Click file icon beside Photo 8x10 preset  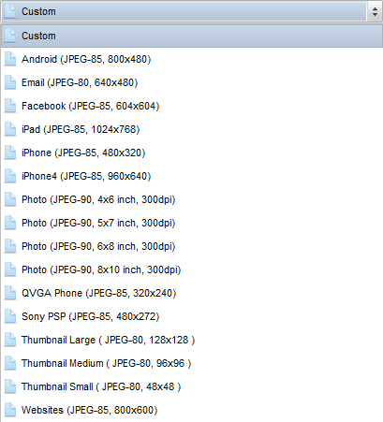(x=10, y=269)
